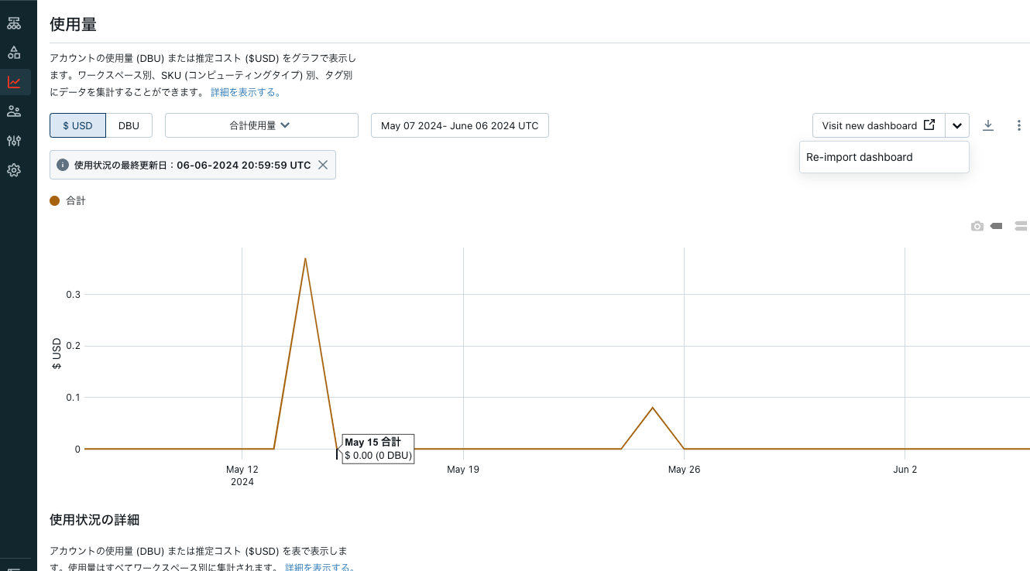Dismiss the usage update notification banner

pyautogui.click(x=323, y=164)
